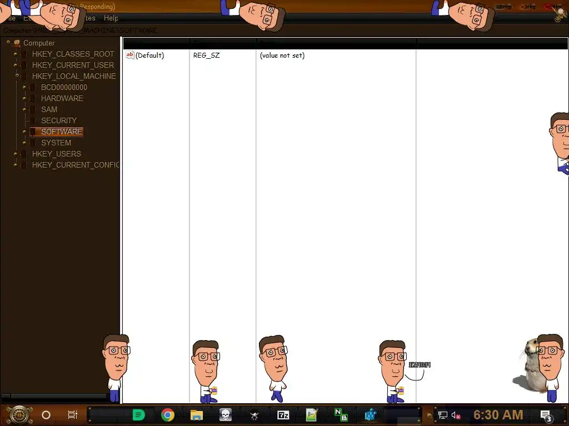Click the muted volume tray icon
The height and width of the screenshot is (426, 569).
[456, 415]
